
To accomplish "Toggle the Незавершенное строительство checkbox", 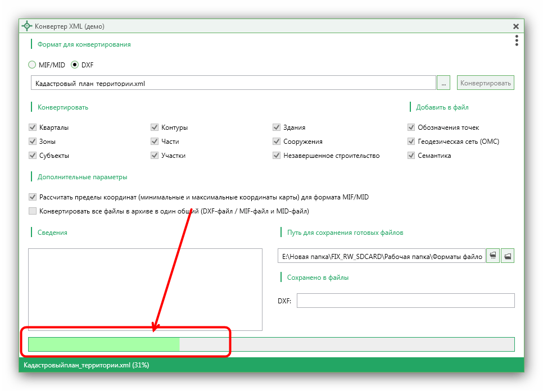I will pos(277,156).
